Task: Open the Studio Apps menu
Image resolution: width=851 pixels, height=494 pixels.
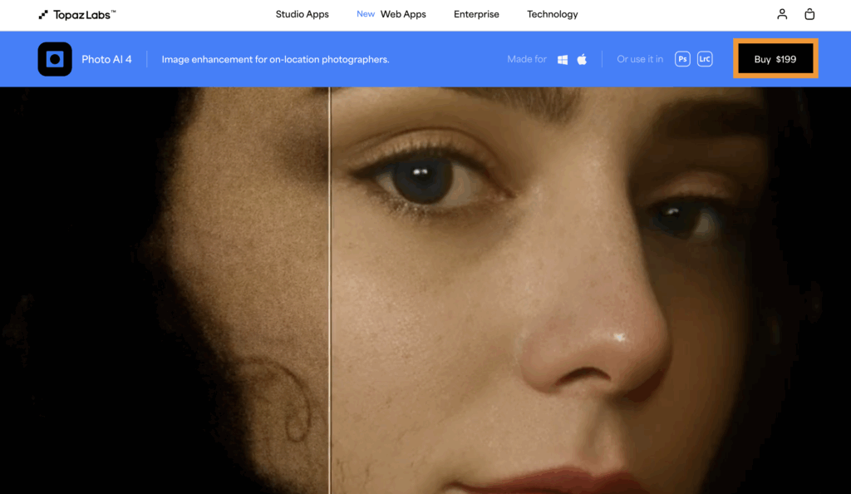Action: [303, 14]
